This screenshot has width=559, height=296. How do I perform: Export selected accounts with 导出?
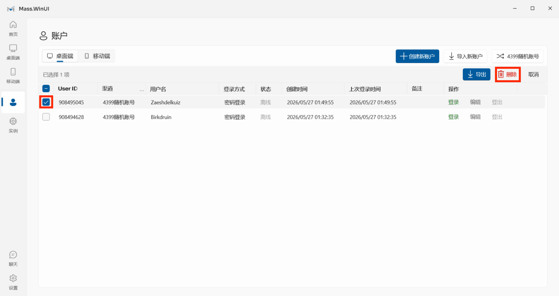(x=477, y=74)
